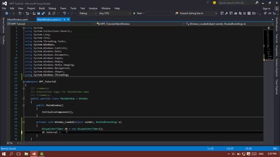Click the Navigate Backward toolbar icon
280x157 pixels.
pos(7,14)
